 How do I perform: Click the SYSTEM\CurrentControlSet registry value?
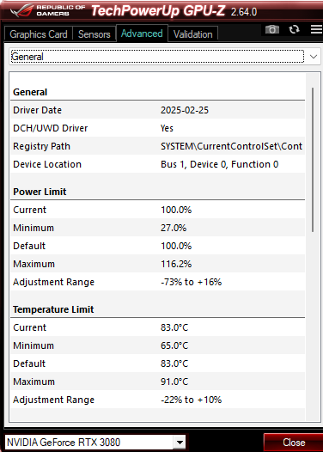click(x=231, y=146)
